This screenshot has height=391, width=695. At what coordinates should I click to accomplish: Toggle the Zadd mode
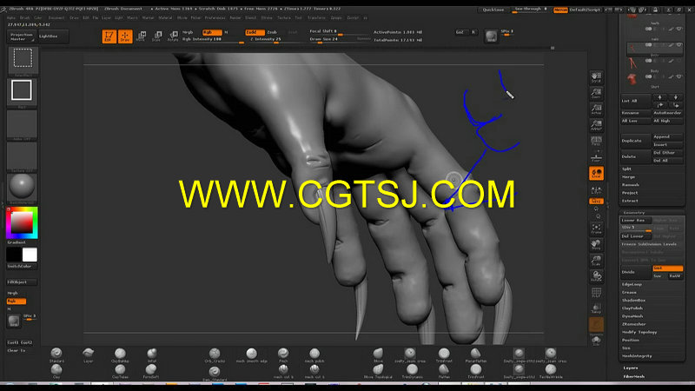(255, 32)
